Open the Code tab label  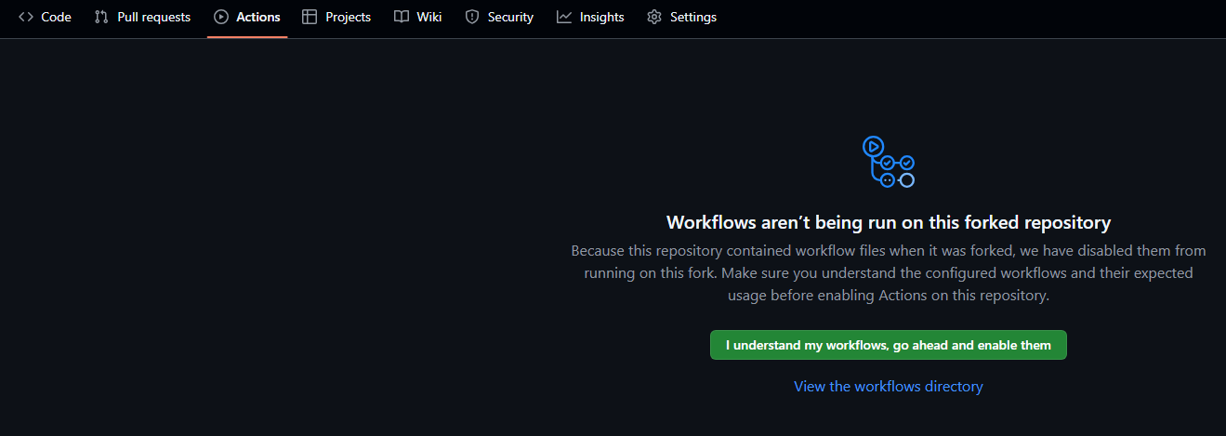tap(56, 17)
